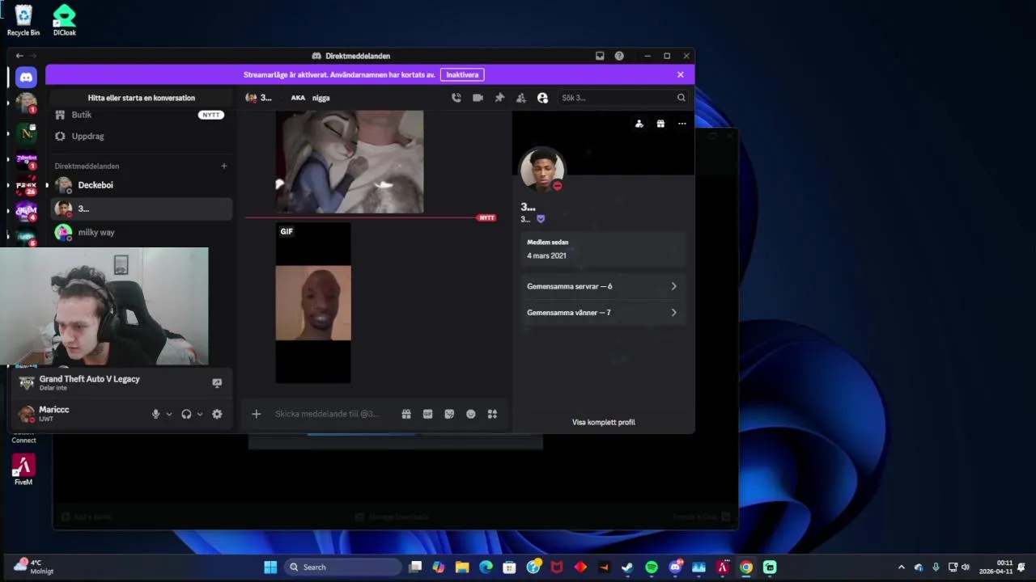This screenshot has height=582, width=1036.
Task: Click the plus attach button in message bar
Action: (256, 414)
